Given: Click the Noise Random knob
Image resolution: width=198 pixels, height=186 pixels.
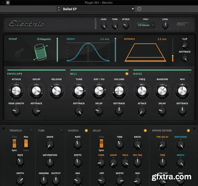Looking at the screenshot, I should 162,91.
